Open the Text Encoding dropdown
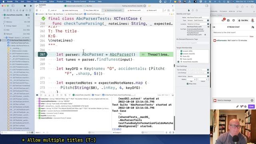The width and height of the screenshot is (256, 144). point(198,70)
